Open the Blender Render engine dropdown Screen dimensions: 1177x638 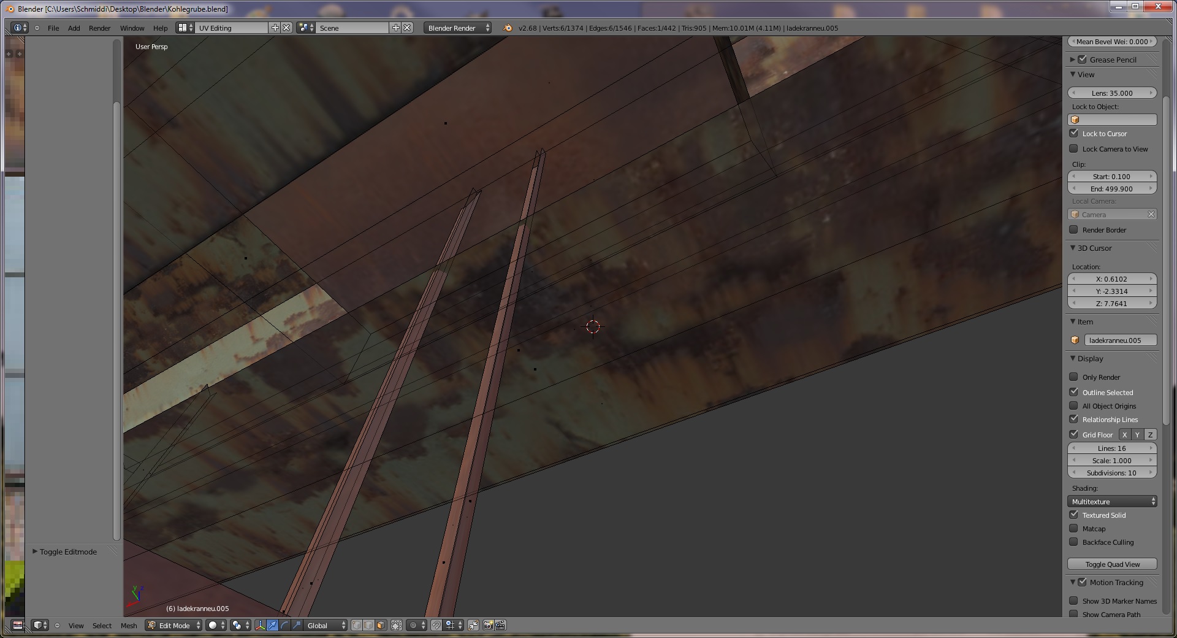point(457,28)
